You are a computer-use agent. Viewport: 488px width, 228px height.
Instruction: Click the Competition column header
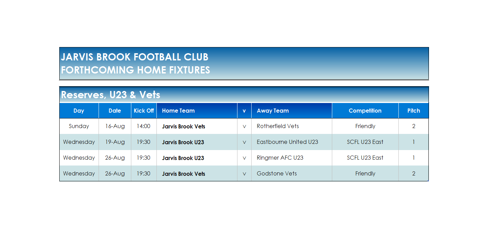point(365,111)
